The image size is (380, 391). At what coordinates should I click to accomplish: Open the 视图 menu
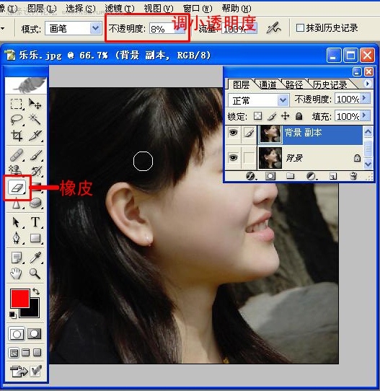[159, 9]
